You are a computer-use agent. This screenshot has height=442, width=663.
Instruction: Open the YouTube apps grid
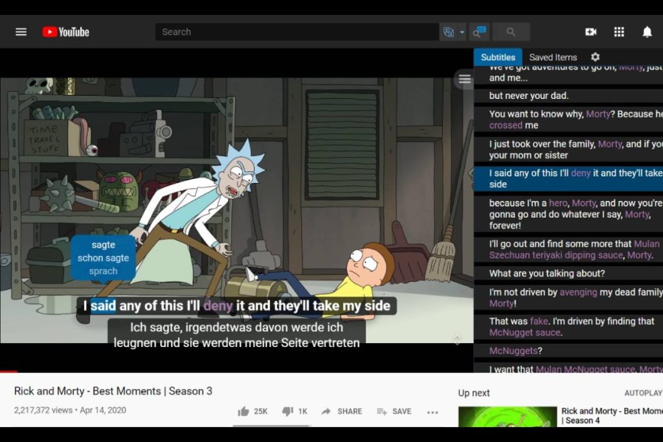point(619,32)
